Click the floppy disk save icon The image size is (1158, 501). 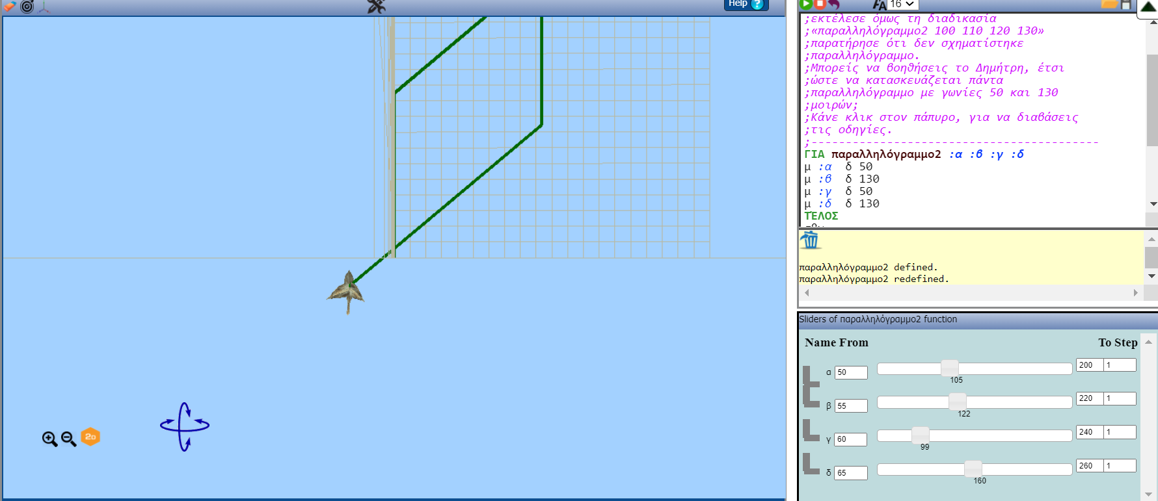coord(1125,5)
